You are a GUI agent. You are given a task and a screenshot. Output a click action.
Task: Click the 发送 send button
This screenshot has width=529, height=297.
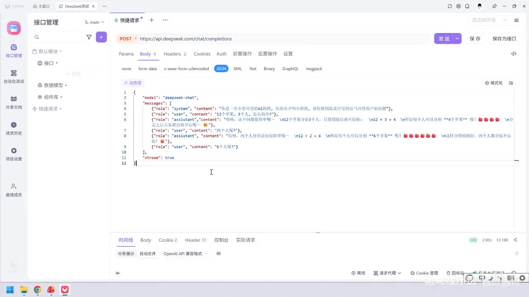444,38
